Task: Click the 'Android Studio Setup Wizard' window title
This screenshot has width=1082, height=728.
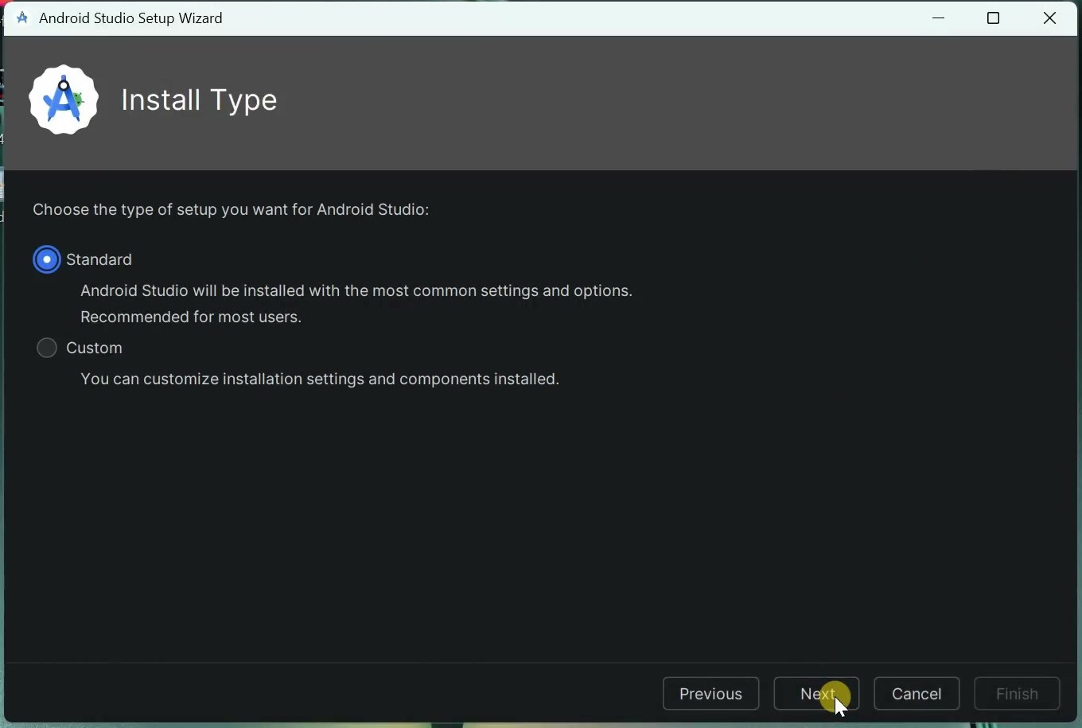Action: [132, 18]
